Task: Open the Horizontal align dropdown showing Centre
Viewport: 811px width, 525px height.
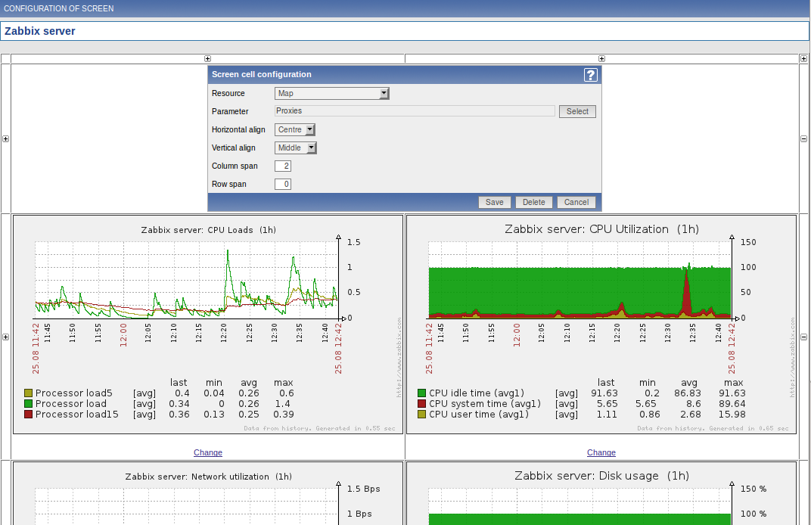Action: (x=295, y=129)
